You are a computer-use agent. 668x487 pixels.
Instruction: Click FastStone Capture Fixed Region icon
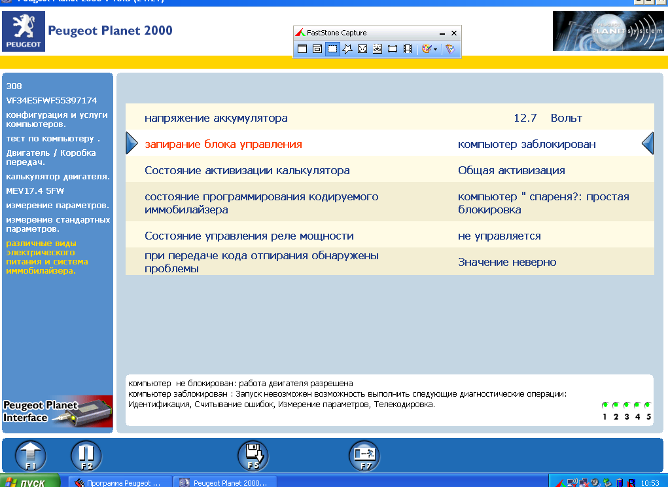click(393, 49)
